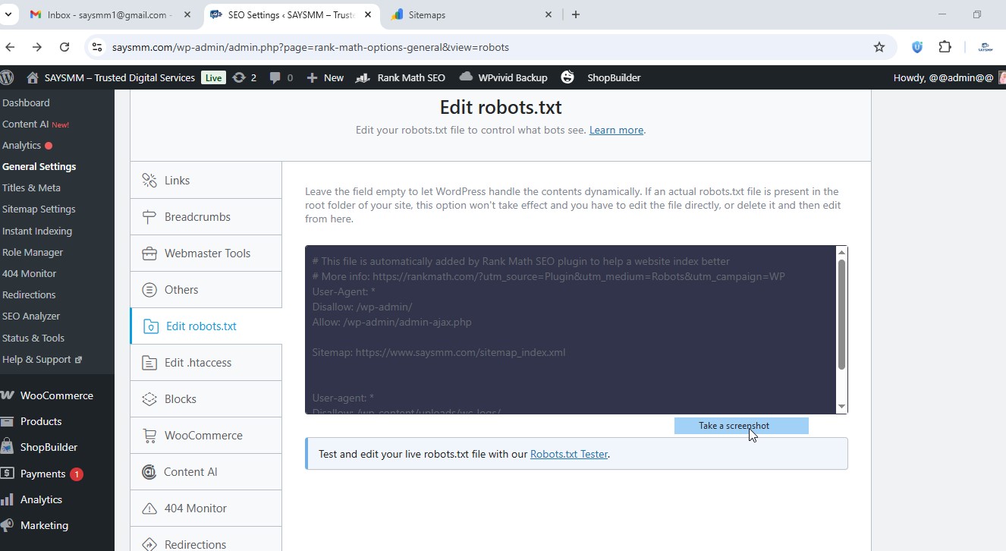This screenshot has width=1006, height=551.
Task: Open the browser tab search dropdown
Action: tap(8, 14)
